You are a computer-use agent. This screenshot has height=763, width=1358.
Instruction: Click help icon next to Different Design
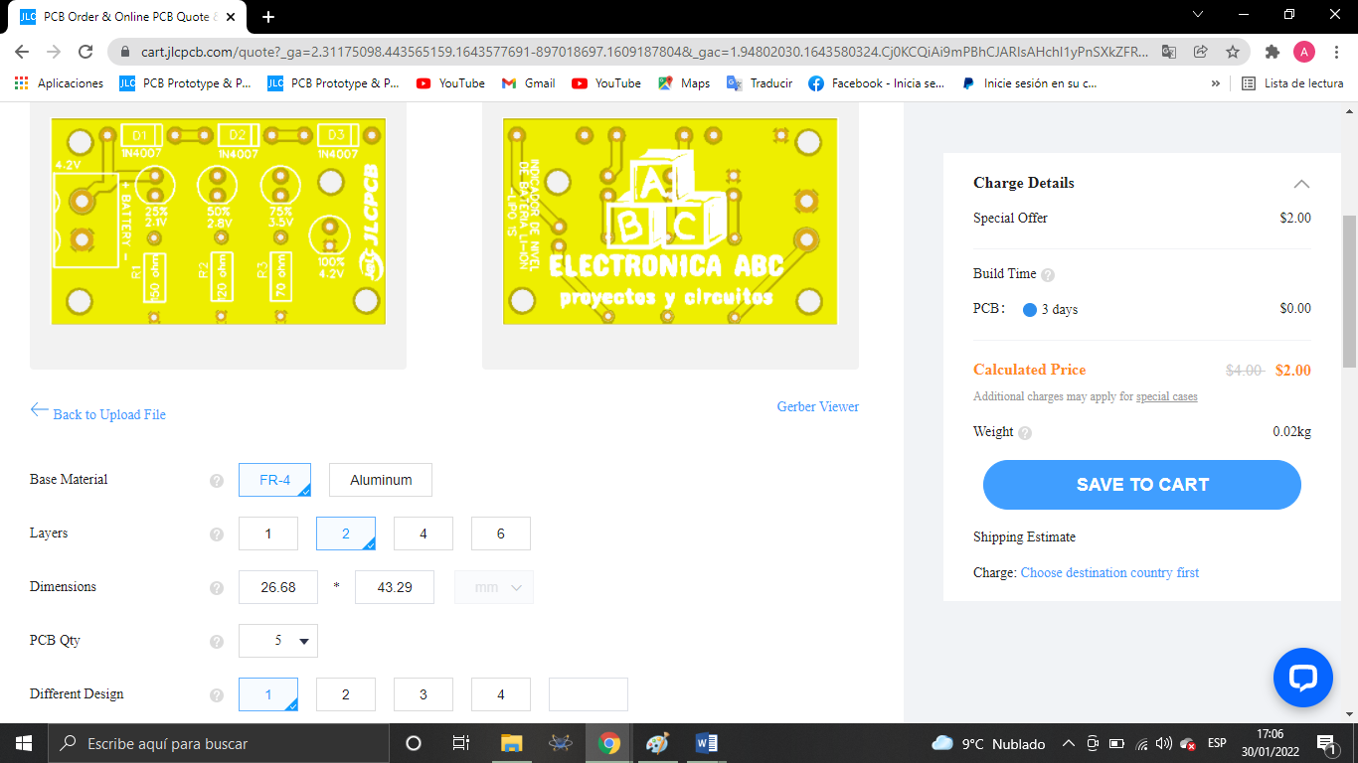tap(217, 695)
